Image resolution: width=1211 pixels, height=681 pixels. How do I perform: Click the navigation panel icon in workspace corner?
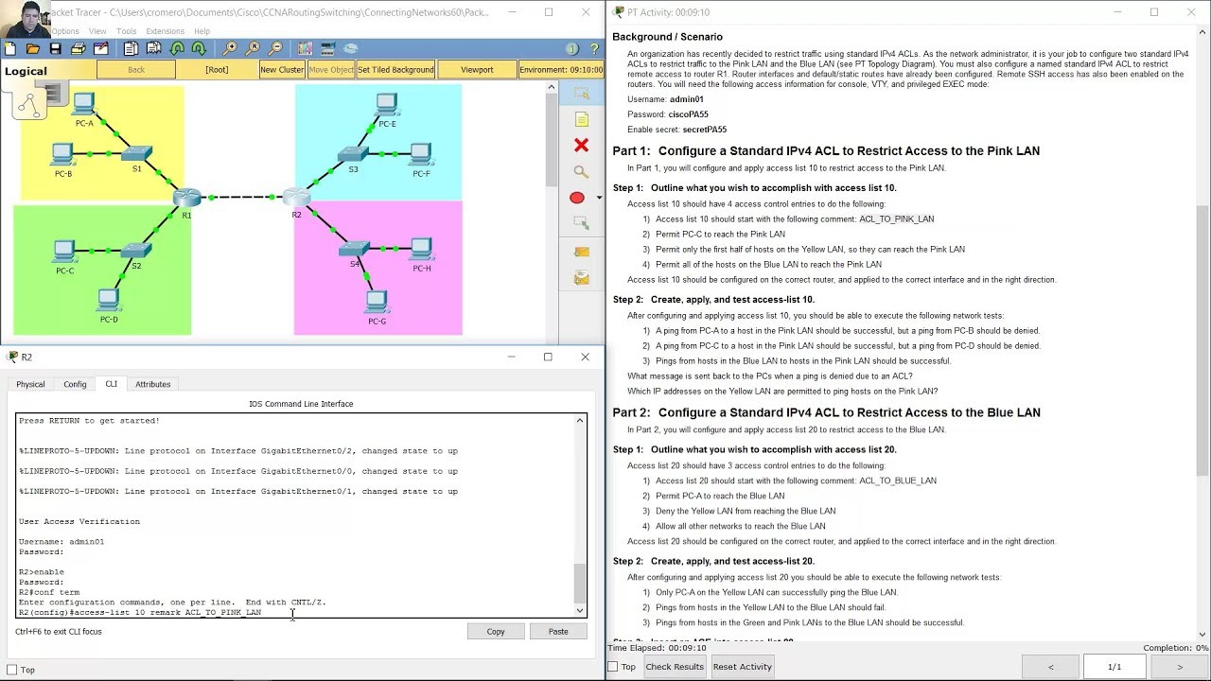pyautogui.click(x=28, y=104)
